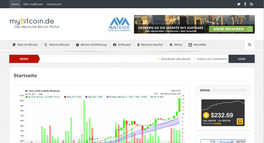Screen dimensions: 264x143
Task: Click the arrow circle on Mehr Erfahren banner
Action: pyautogui.click(x=250, y=29)
